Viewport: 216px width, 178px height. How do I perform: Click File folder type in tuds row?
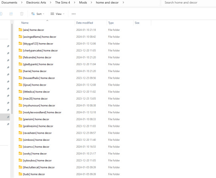click(114, 174)
